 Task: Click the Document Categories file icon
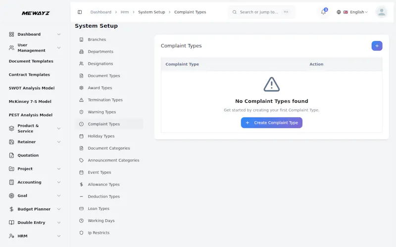pos(81,148)
